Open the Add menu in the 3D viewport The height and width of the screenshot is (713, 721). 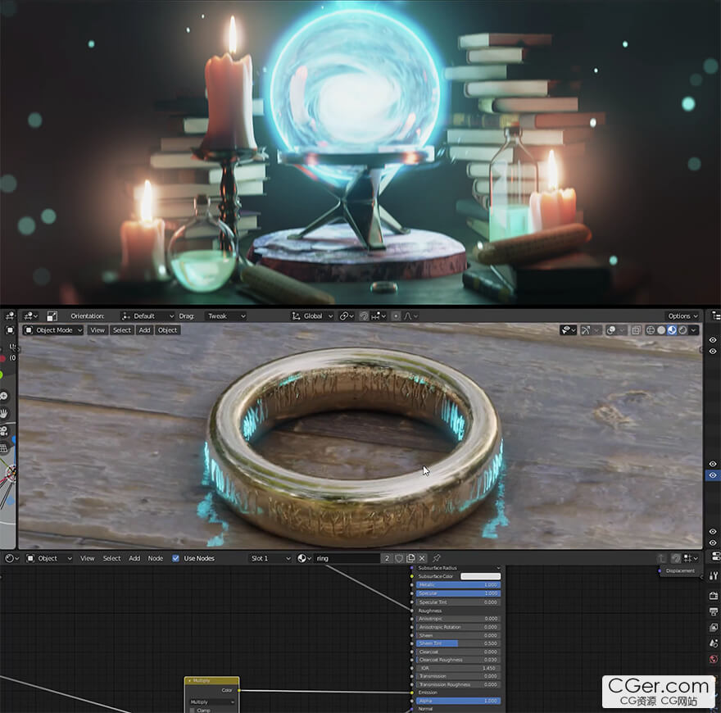(x=144, y=330)
